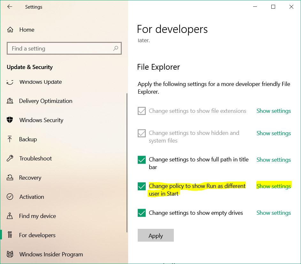Image resolution: width=301 pixels, height=264 pixels.
Task: Click the Home house icon
Action: (10, 30)
